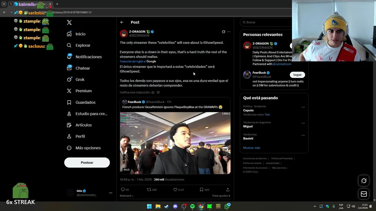Click the Postear button

coord(87,163)
